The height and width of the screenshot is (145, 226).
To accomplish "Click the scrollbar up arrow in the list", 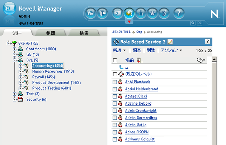I will tap(214, 59).
